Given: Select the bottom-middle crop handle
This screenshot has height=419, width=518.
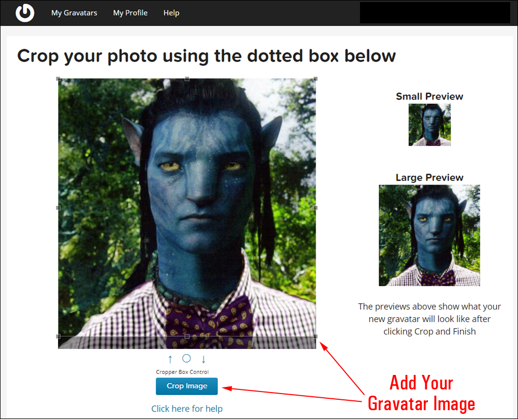Looking at the screenshot, I should point(187,337).
